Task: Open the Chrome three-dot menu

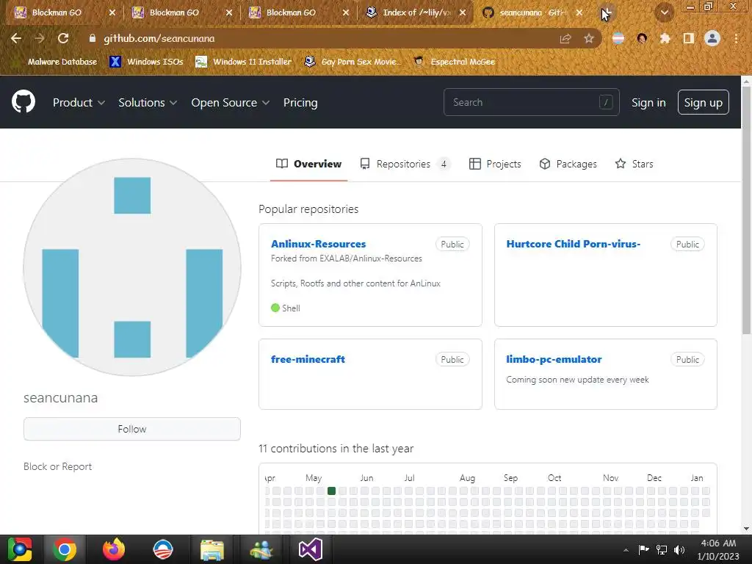Action: (736, 38)
